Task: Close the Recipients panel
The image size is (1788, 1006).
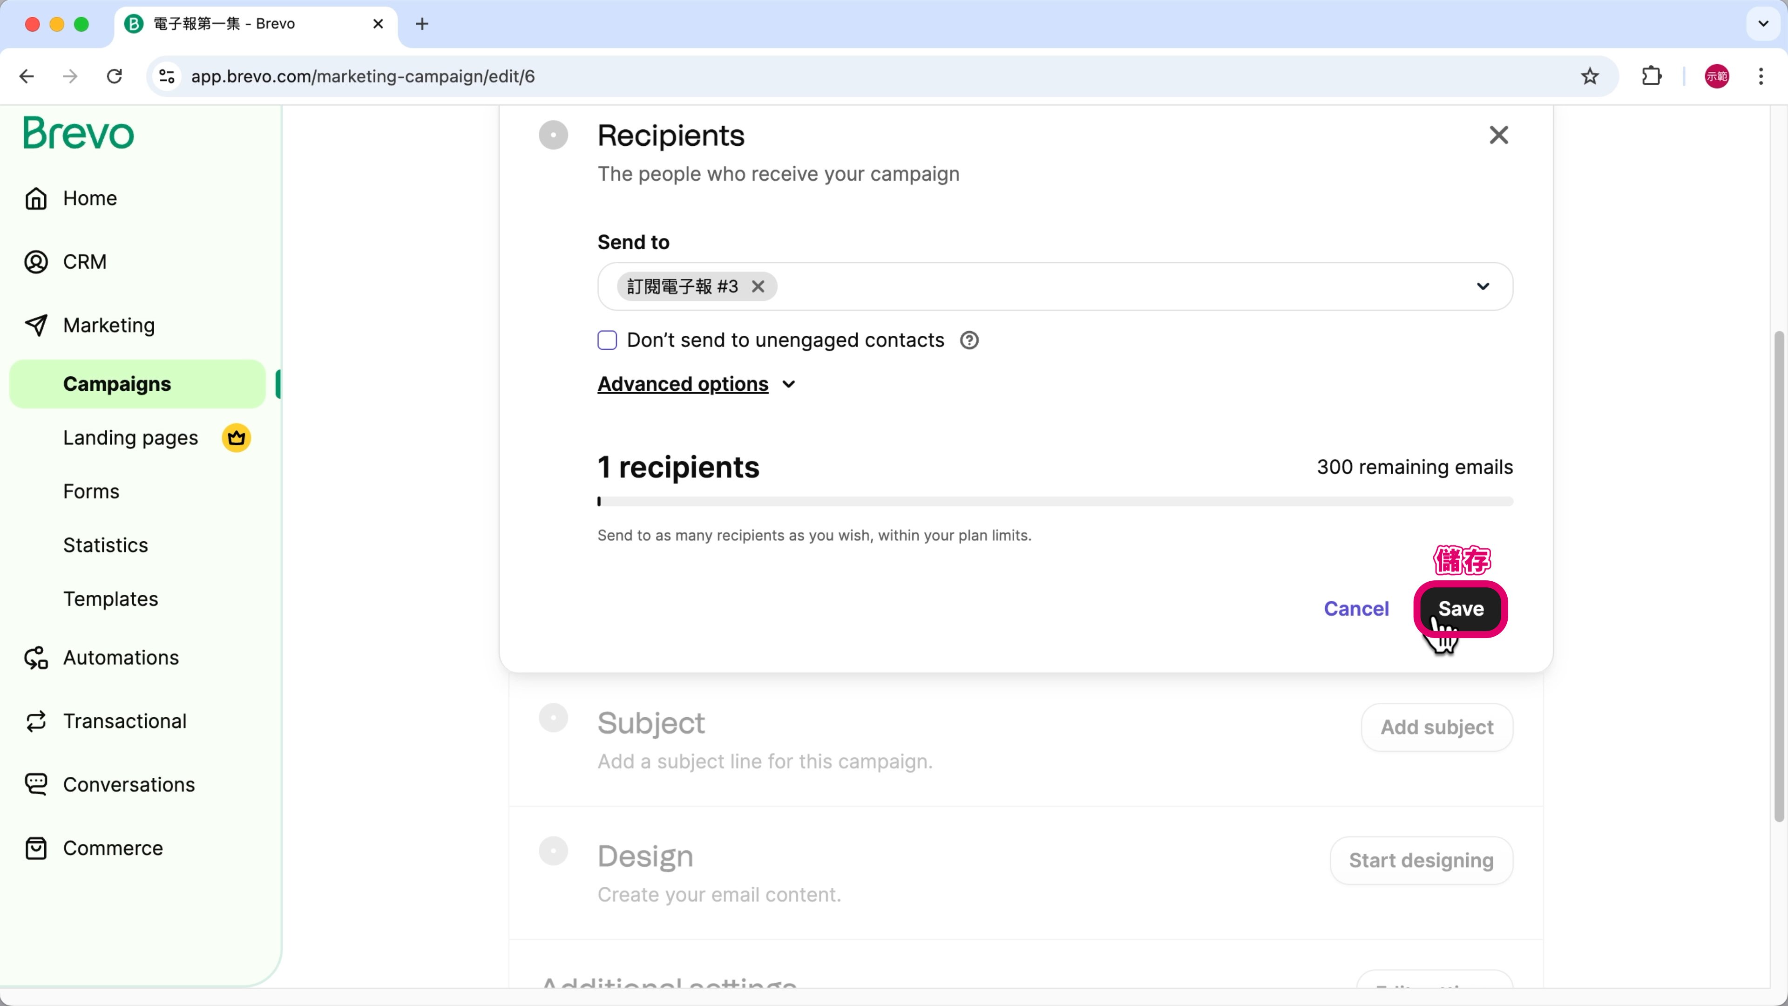Action: pos(1498,135)
